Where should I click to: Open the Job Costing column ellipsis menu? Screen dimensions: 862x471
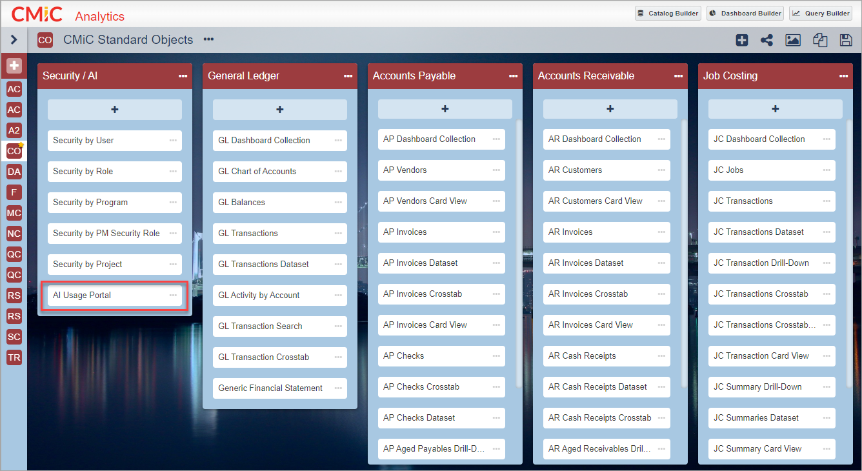point(844,76)
